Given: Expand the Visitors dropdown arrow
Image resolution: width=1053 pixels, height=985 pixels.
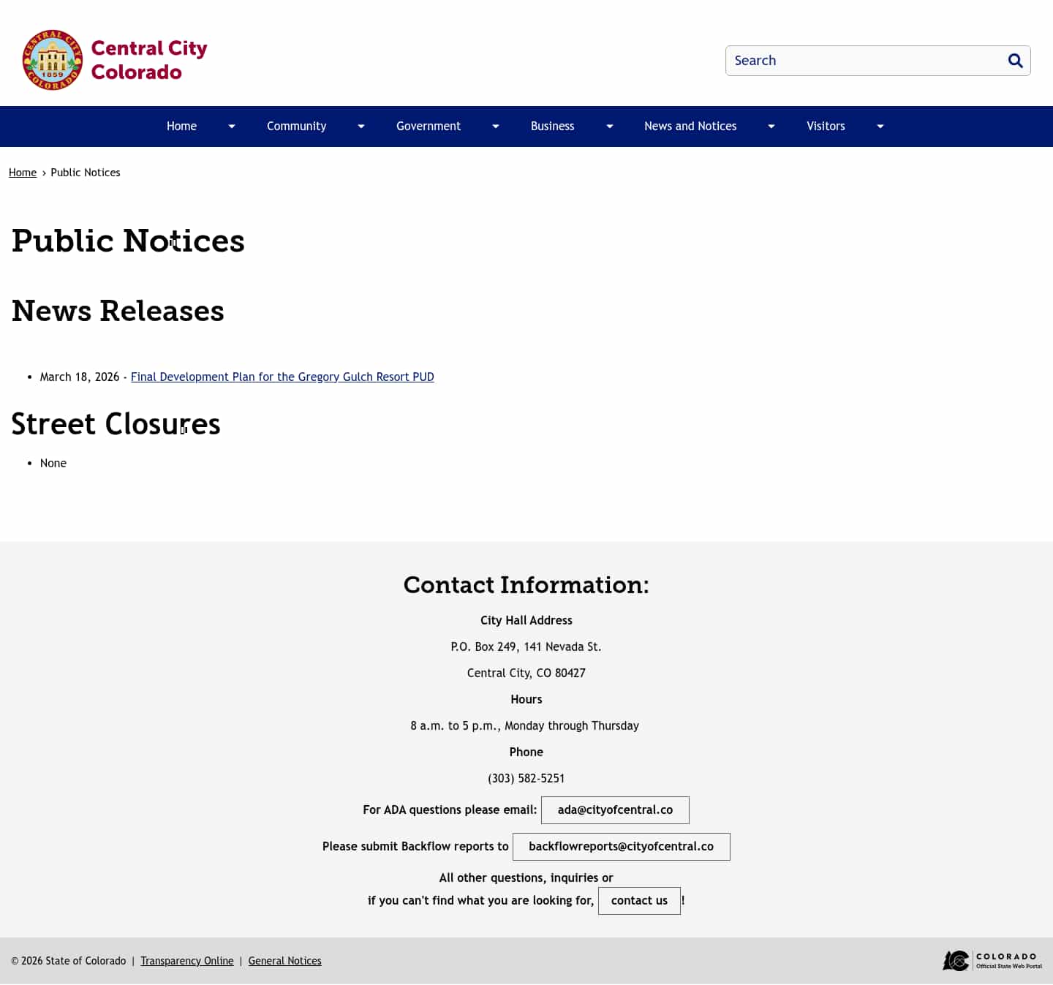Looking at the screenshot, I should coord(880,126).
